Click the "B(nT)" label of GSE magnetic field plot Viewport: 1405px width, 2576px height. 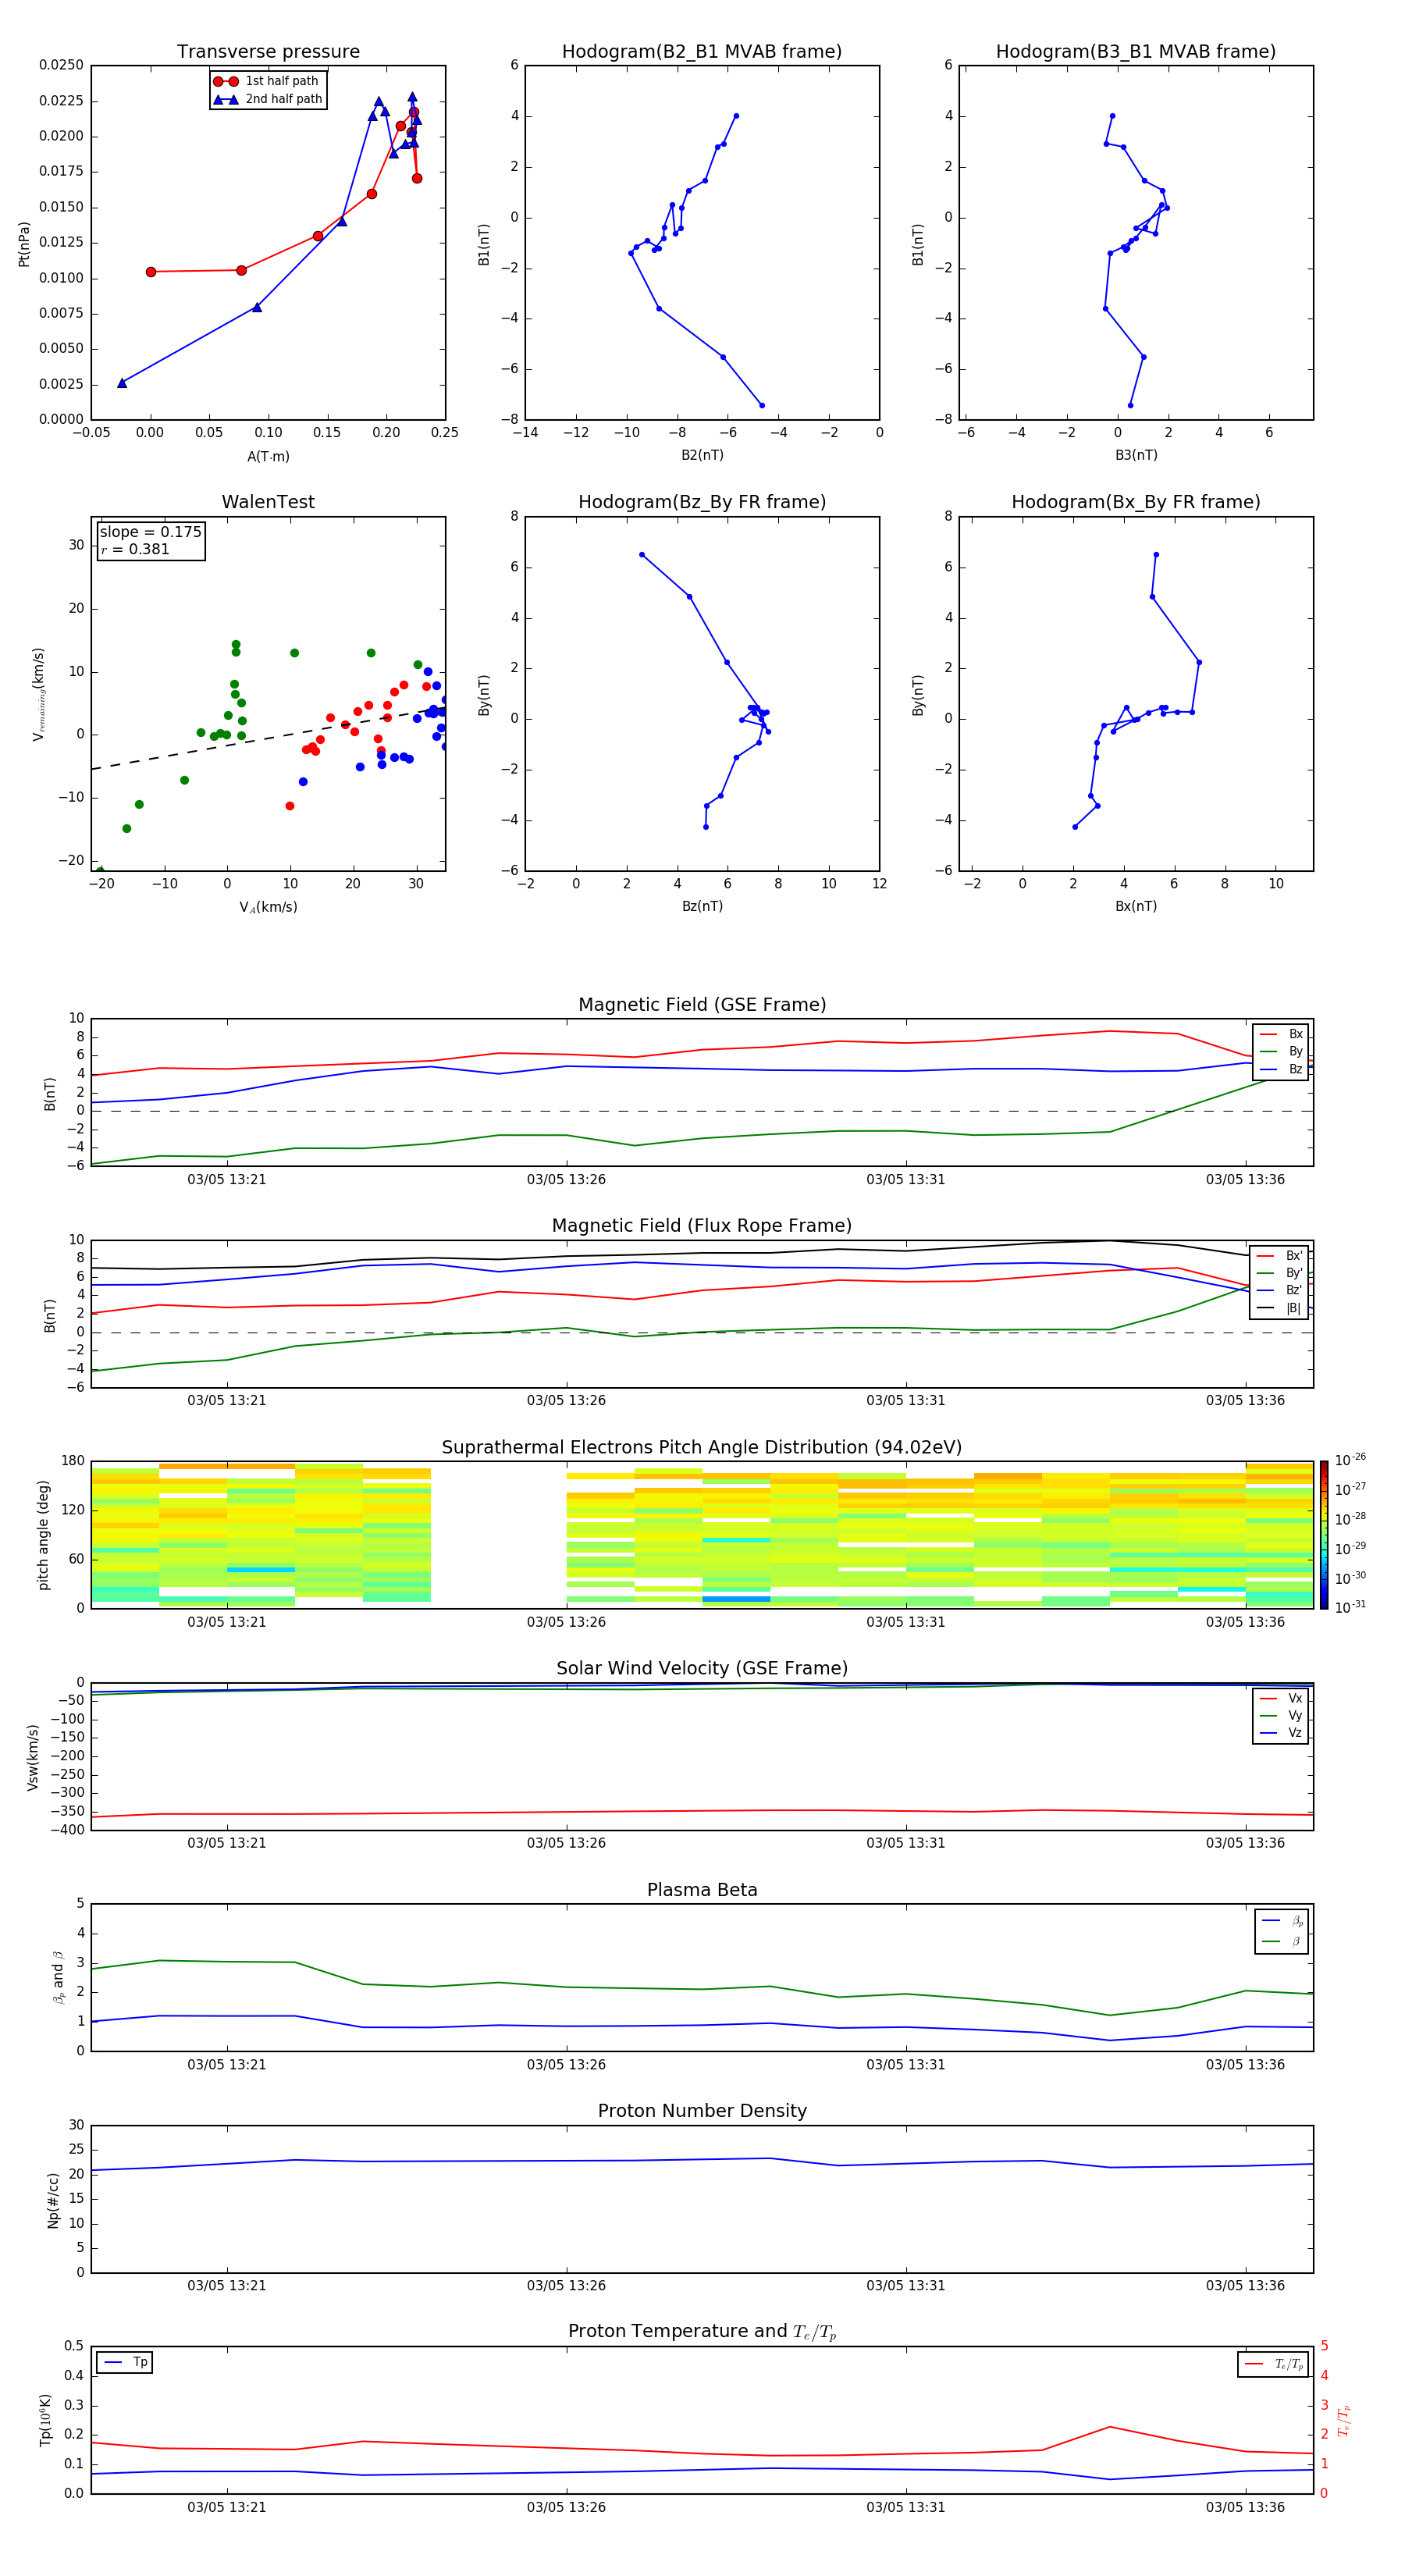click(x=50, y=1093)
